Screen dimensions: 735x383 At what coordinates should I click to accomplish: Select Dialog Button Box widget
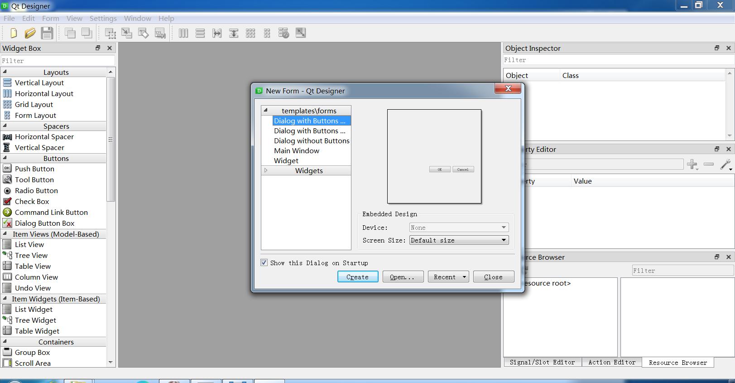pyautogui.click(x=44, y=223)
